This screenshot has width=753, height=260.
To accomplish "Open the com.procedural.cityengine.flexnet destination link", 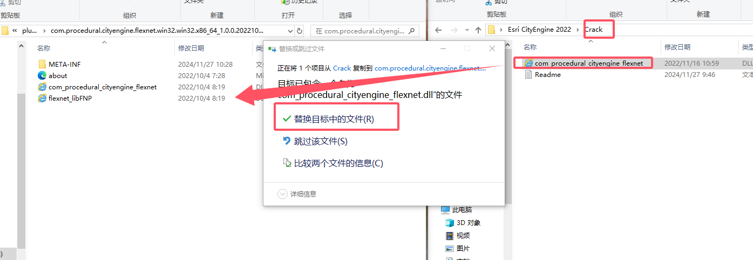I will click(430, 68).
